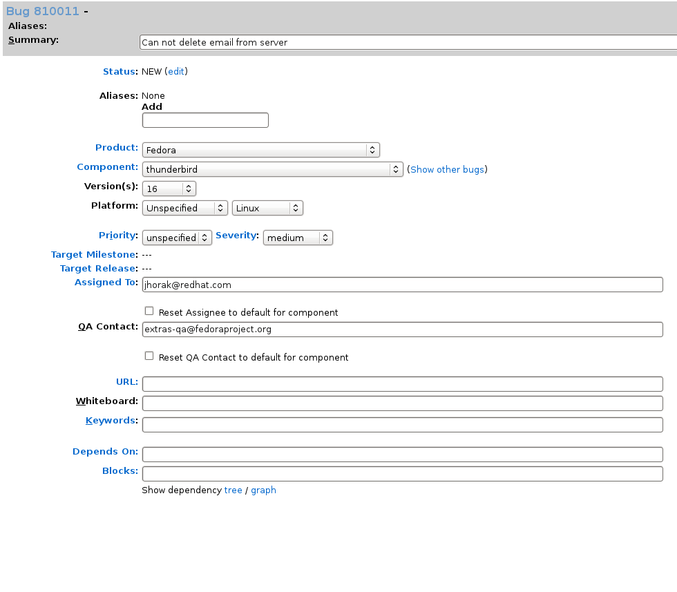This screenshot has width=677, height=592.
Task: Click the edit link next to NEW status
Action: click(176, 71)
